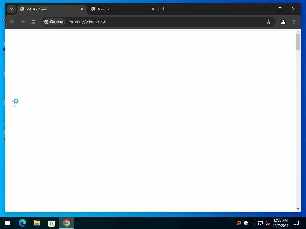The image size is (306, 229).
Task: Click the muted volume tray icon
Action: pyautogui.click(x=267, y=223)
